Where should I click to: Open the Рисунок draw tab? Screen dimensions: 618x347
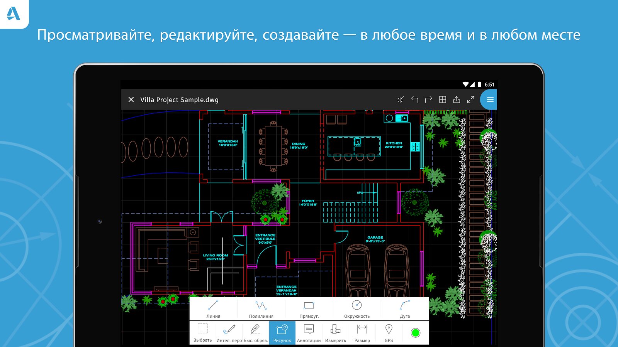pyautogui.click(x=282, y=333)
